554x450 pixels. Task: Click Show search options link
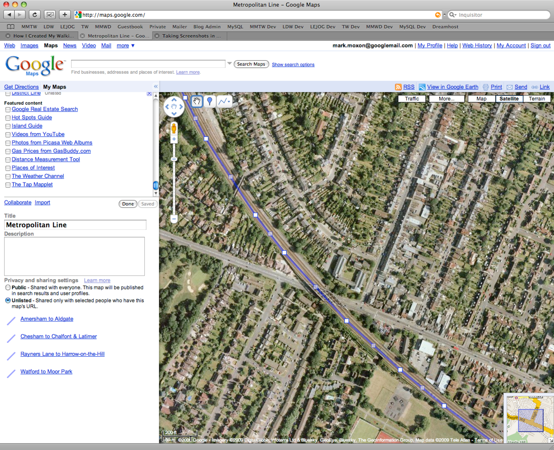pos(293,64)
